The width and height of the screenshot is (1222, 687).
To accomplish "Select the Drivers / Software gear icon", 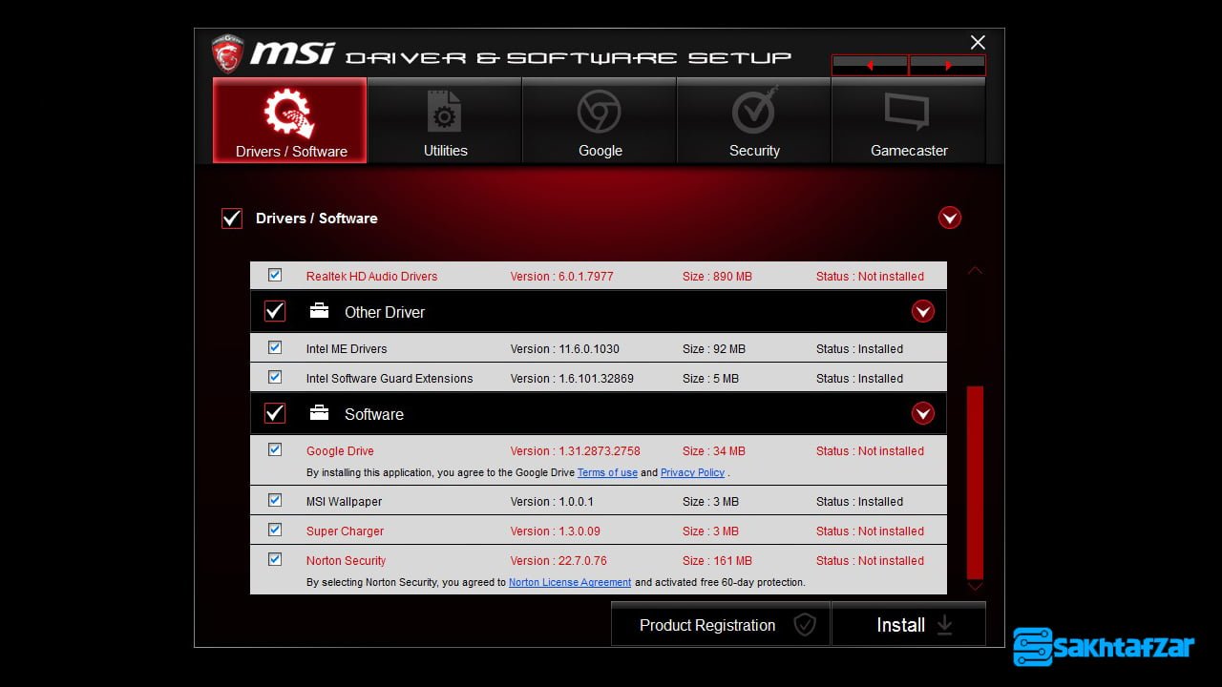I will [x=289, y=114].
